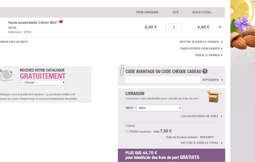This screenshot has width=255, height=162.
Task: Open Huile essentielle Citron BIO product link
Action: [33, 23]
